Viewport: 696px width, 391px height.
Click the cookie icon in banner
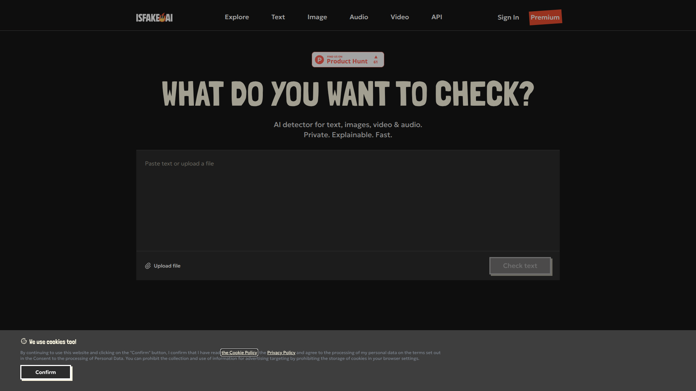pyautogui.click(x=24, y=341)
